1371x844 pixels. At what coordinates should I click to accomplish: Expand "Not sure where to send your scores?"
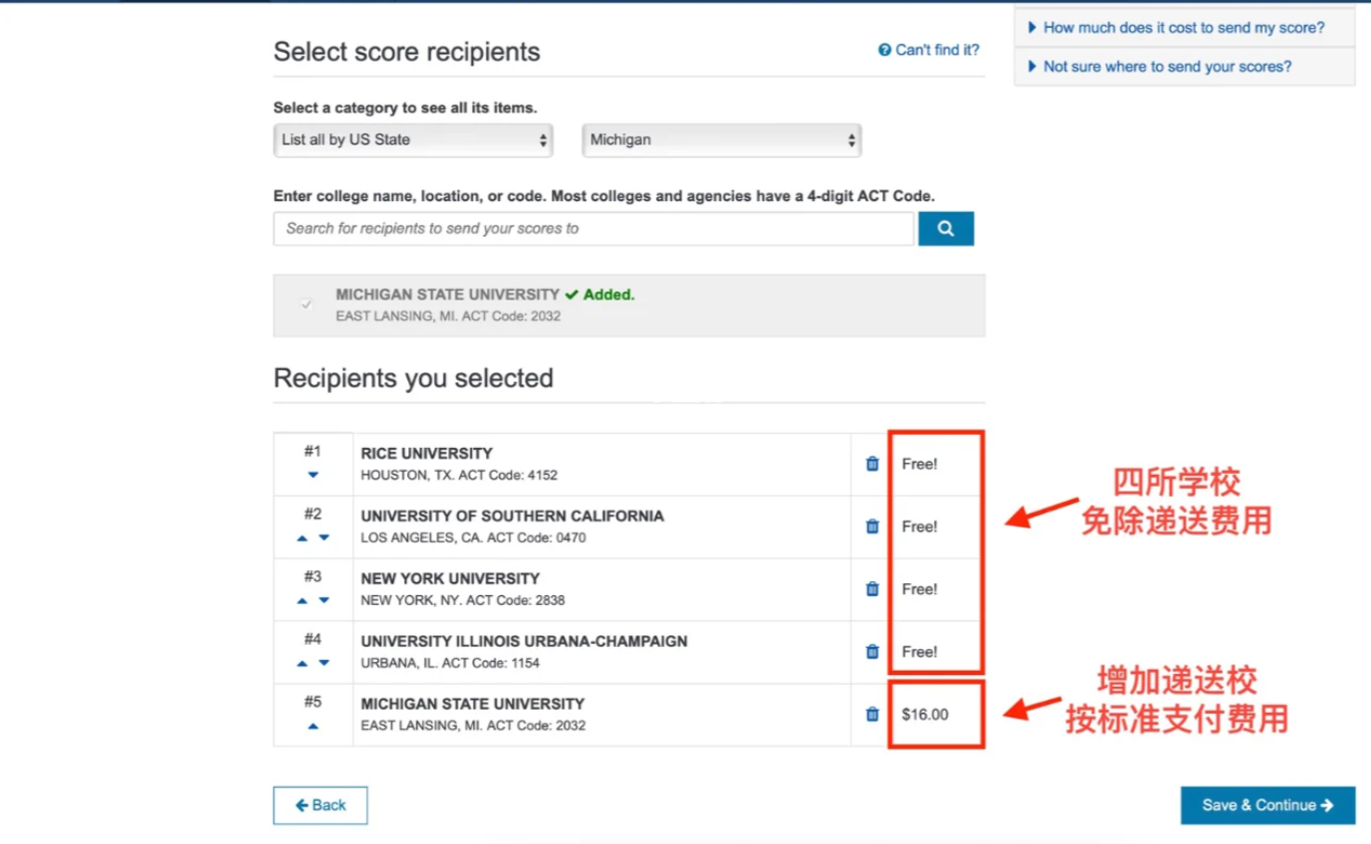tap(1166, 67)
